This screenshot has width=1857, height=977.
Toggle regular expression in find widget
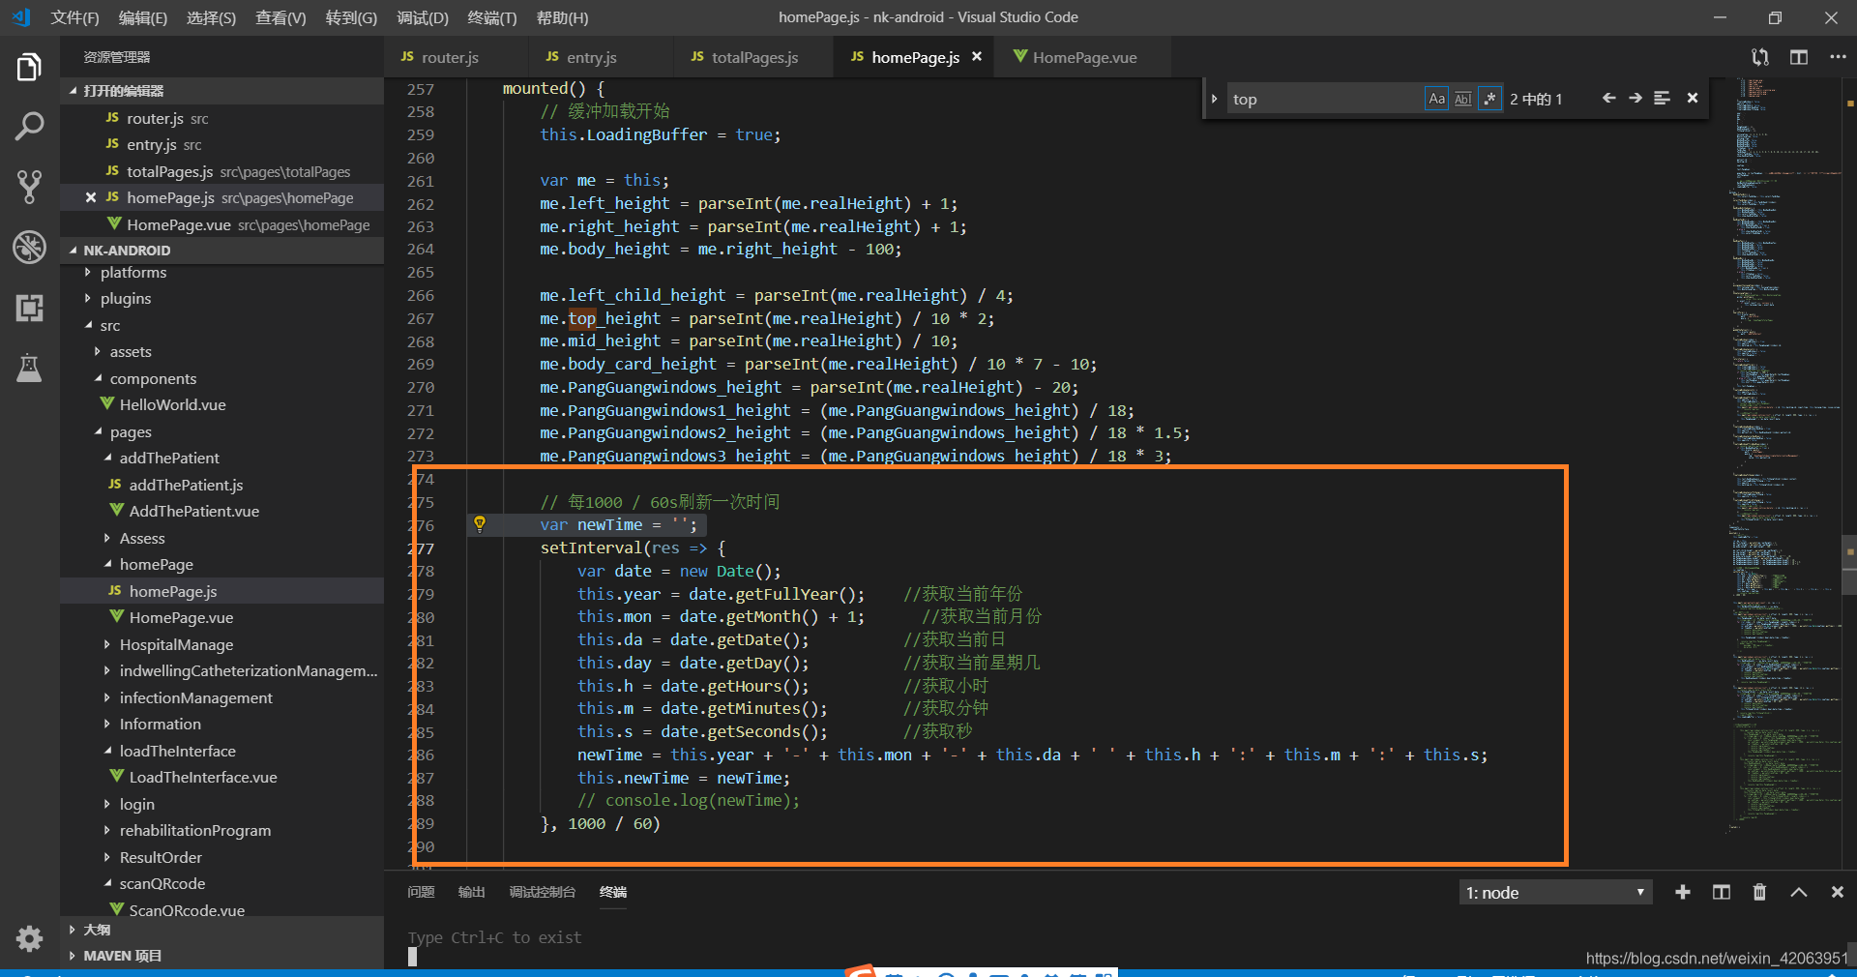(1489, 99)
